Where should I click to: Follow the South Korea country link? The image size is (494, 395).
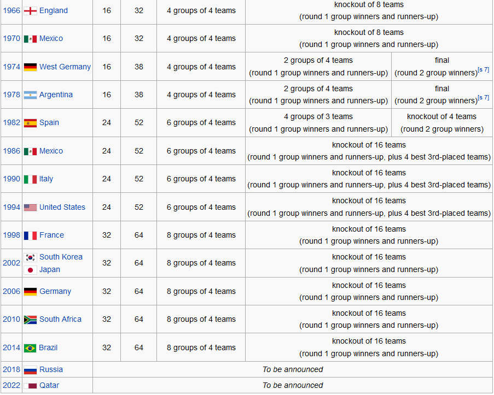61,257
